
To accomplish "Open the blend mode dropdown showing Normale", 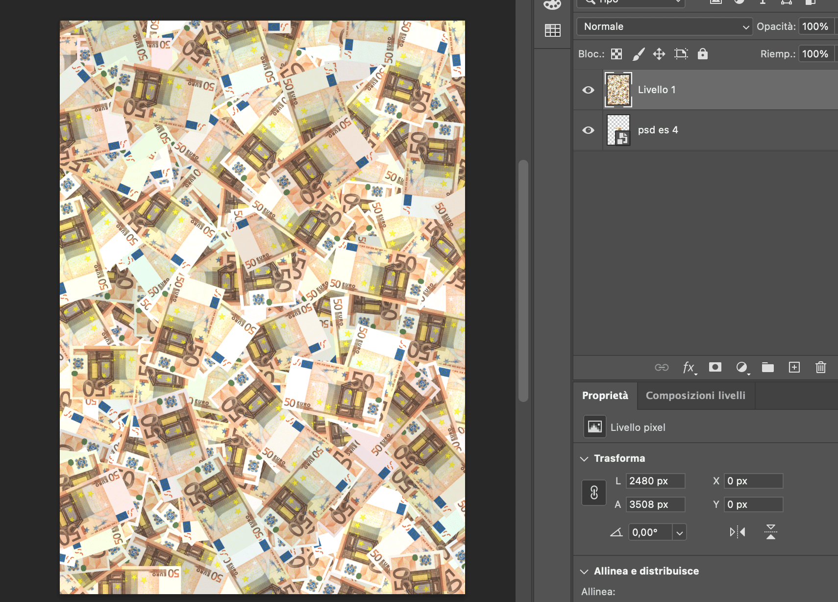I will (665, 26).
